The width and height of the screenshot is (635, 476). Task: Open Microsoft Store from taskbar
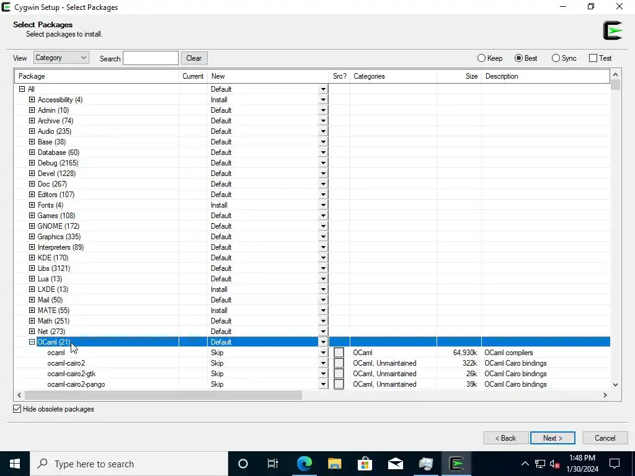[365, 464]
